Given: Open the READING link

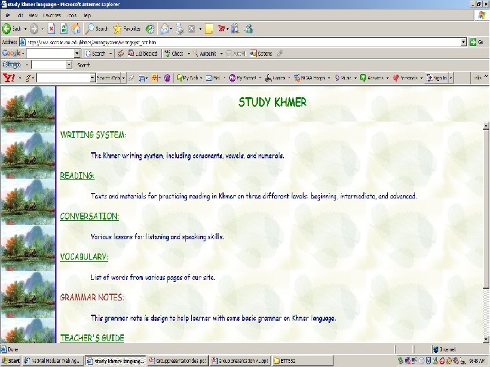Looking at the screenshot, I should [77, 176].
